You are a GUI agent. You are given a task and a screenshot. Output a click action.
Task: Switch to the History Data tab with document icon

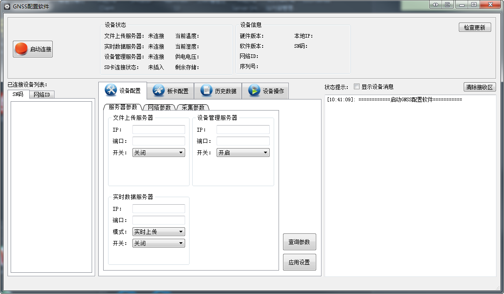(218, 91)
